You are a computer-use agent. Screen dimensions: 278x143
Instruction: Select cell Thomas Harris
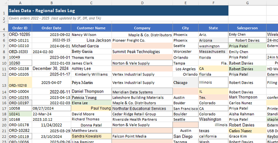tap(91, 57)
